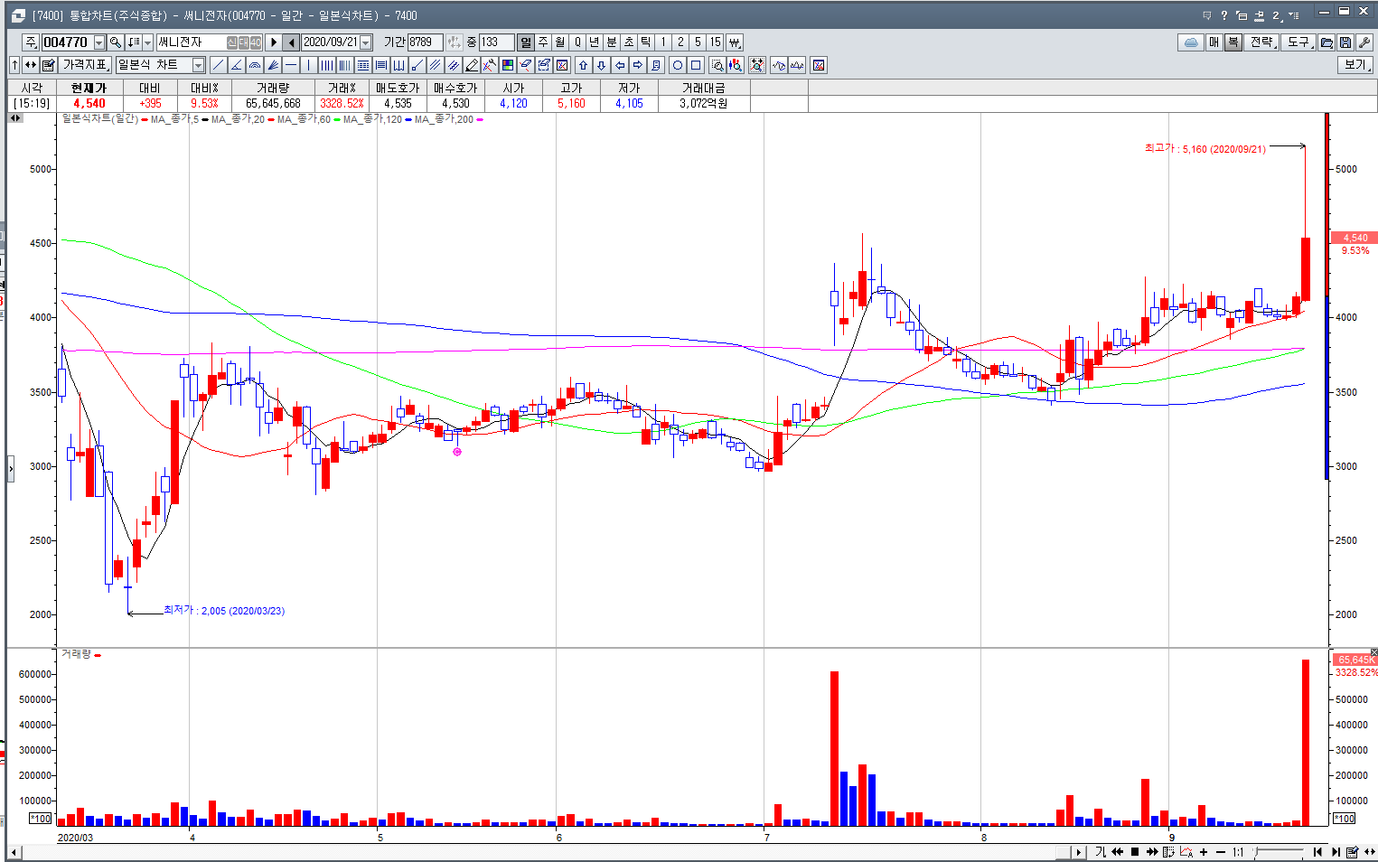The width and height of the screenshot is (1378, 862).
Task: Click the won currency toggle button
Action: [x=735, y=42]
